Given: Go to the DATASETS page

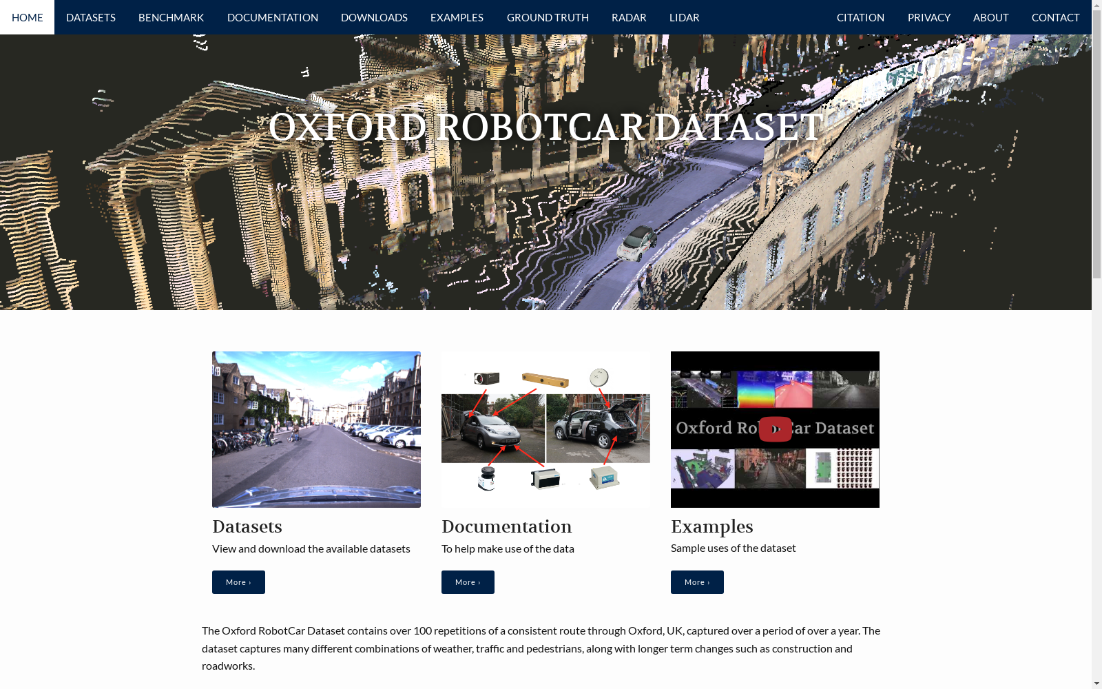Looking at the screenshot, I should [x=91, y=17].
